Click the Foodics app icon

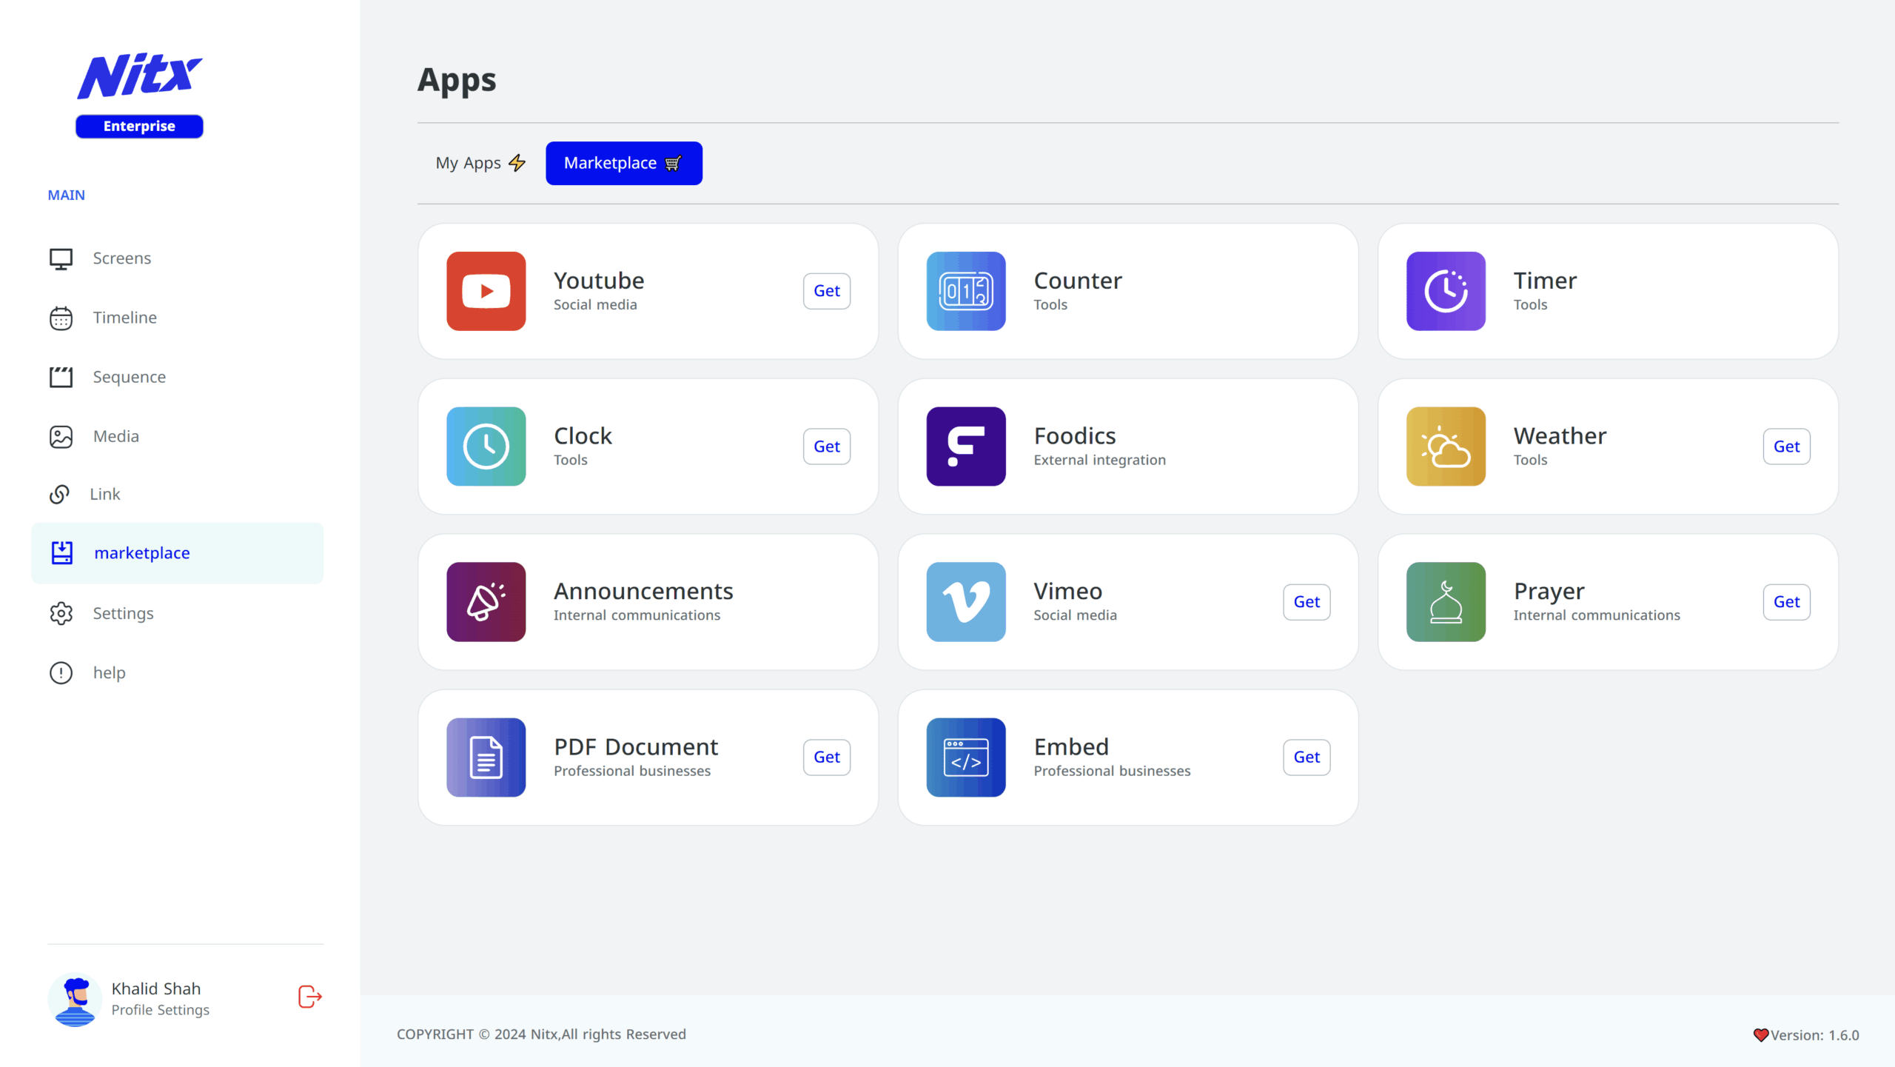pyautogui.click(x=965, y=446)
